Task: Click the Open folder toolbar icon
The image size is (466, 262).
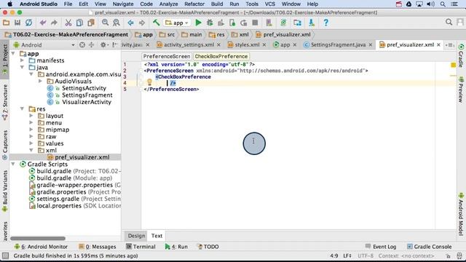Action: [x=6, y=23]
